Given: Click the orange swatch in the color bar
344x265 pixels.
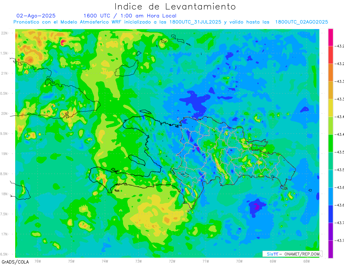Looking at the screenshot, I should 331,72.
